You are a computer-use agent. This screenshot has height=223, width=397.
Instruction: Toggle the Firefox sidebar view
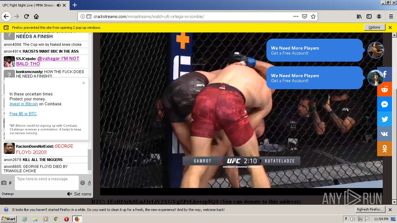click(x=369, y=16)
